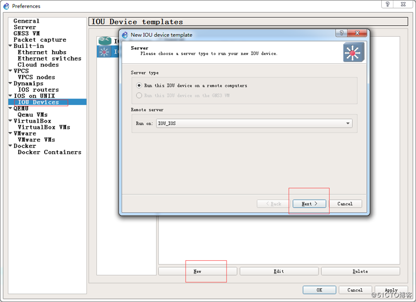Click the blue switch icon in template list
This screenshot has width=416, height=302.
104,52
